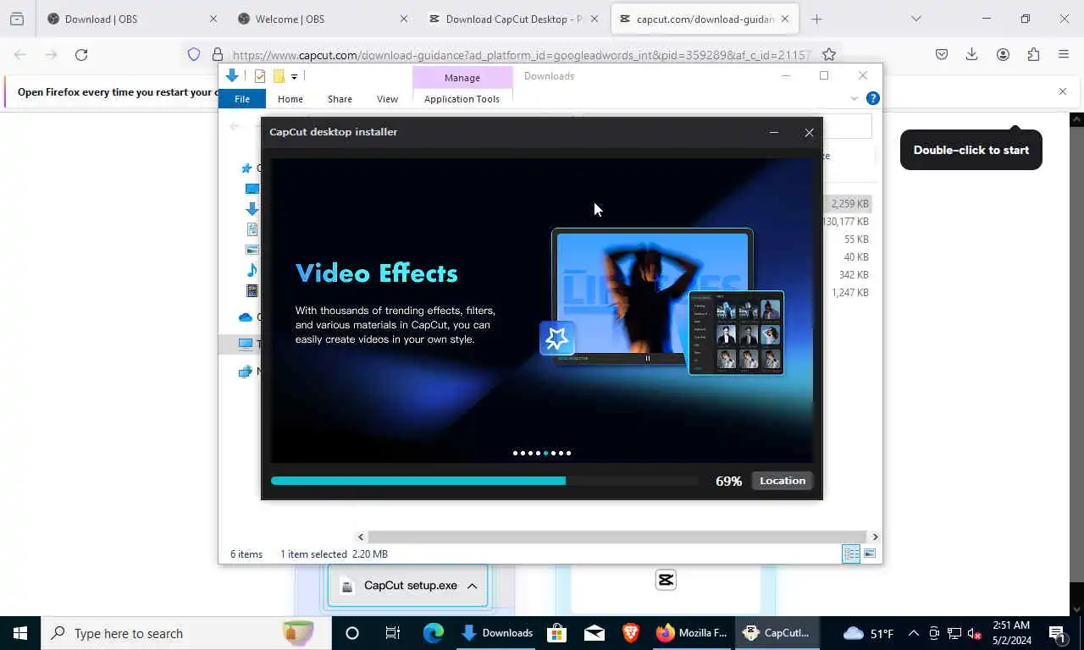Open the Home ribbon tab in Explorer
The height and width of the screenshot is (650, 1084).
tap(290, 99)
